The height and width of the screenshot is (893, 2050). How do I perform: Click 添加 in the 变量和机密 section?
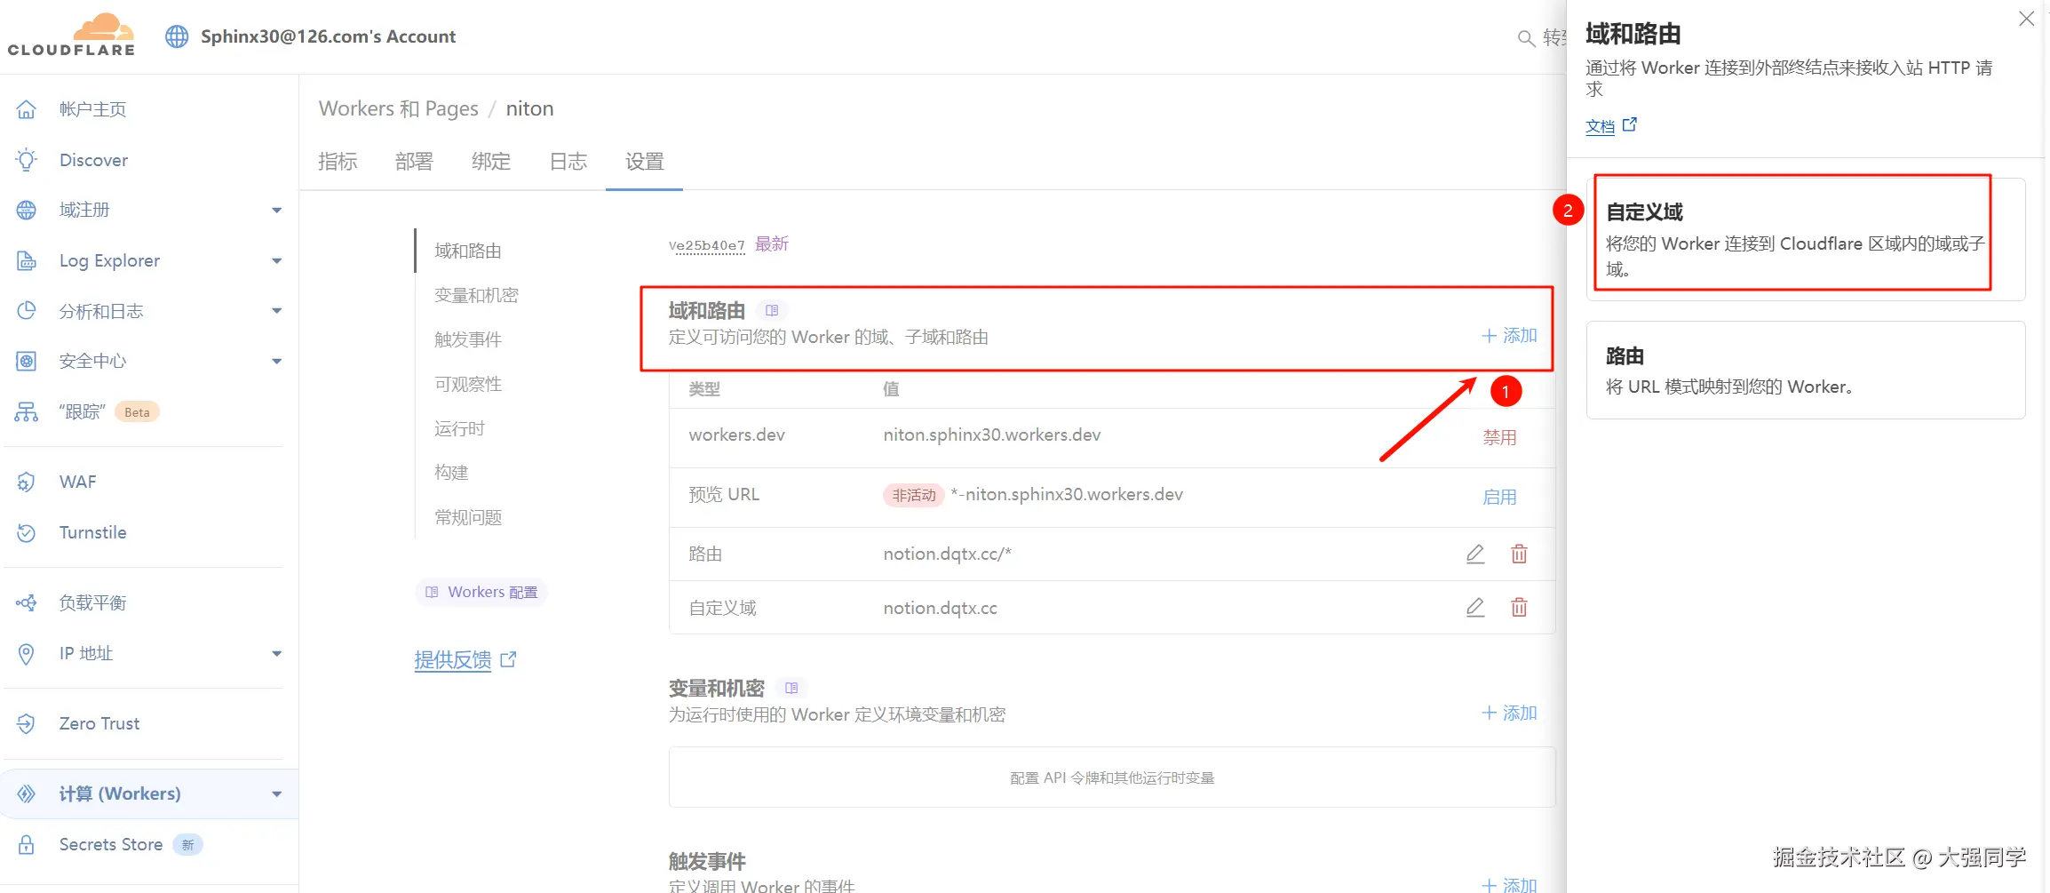(x=1509, y=714)
